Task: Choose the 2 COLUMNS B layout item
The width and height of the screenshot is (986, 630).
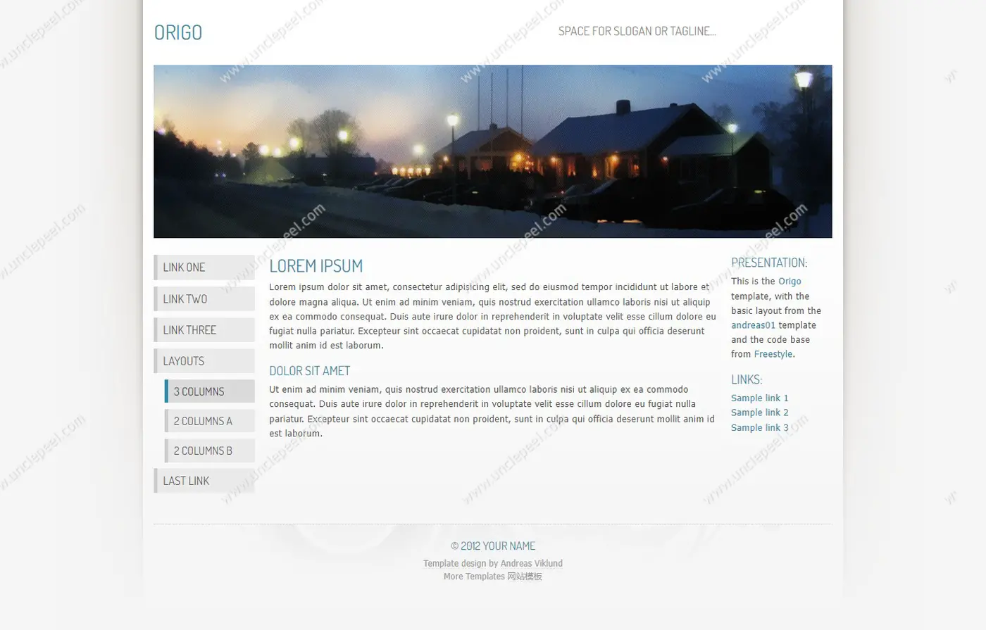Action: click(x=210, y=451)
